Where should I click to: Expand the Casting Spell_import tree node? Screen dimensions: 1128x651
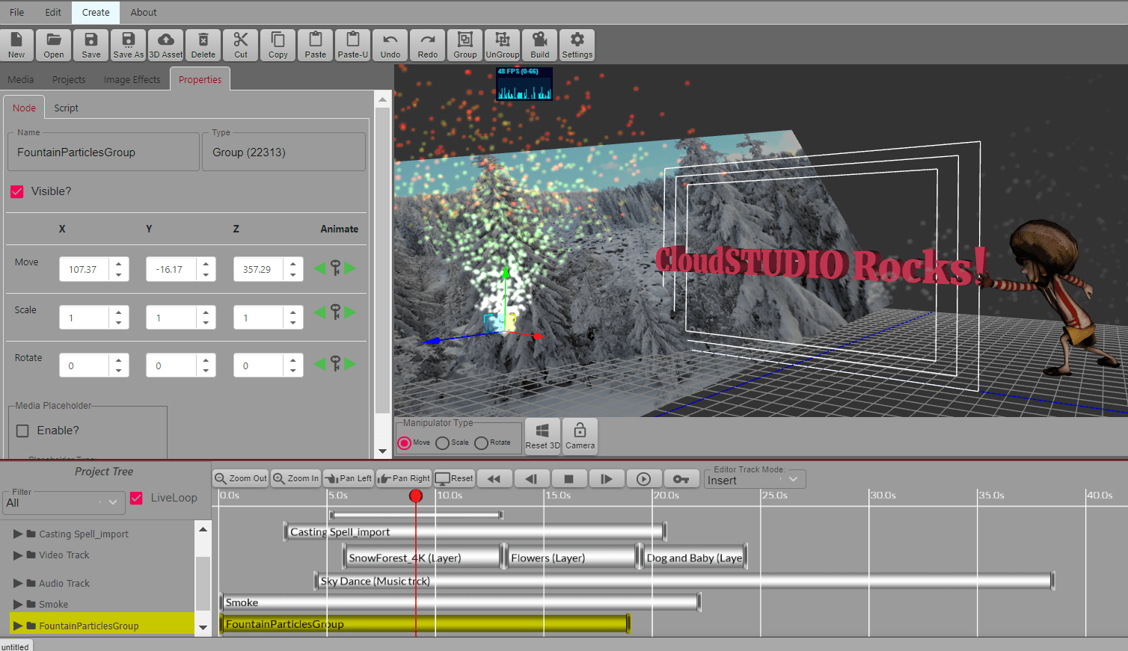click(x=18, y=534)
